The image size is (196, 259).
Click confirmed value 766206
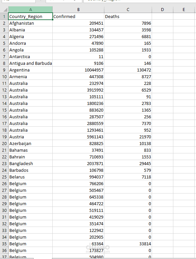click(78, 184)
